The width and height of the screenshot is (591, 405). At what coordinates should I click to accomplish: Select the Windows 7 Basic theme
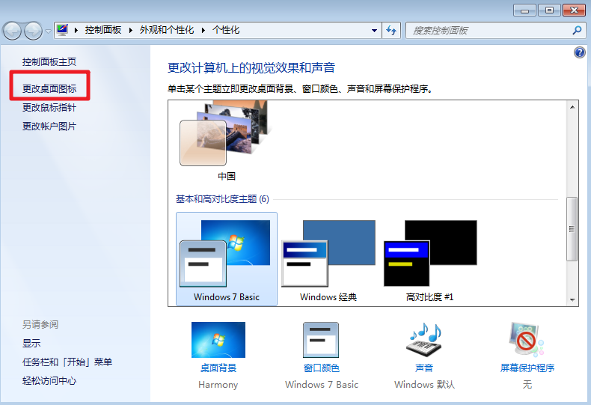click(227, 259)
